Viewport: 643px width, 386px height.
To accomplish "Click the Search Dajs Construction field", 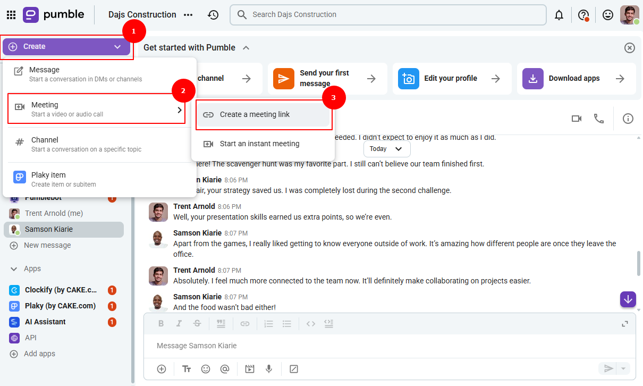I will click(x=388, y=15).
